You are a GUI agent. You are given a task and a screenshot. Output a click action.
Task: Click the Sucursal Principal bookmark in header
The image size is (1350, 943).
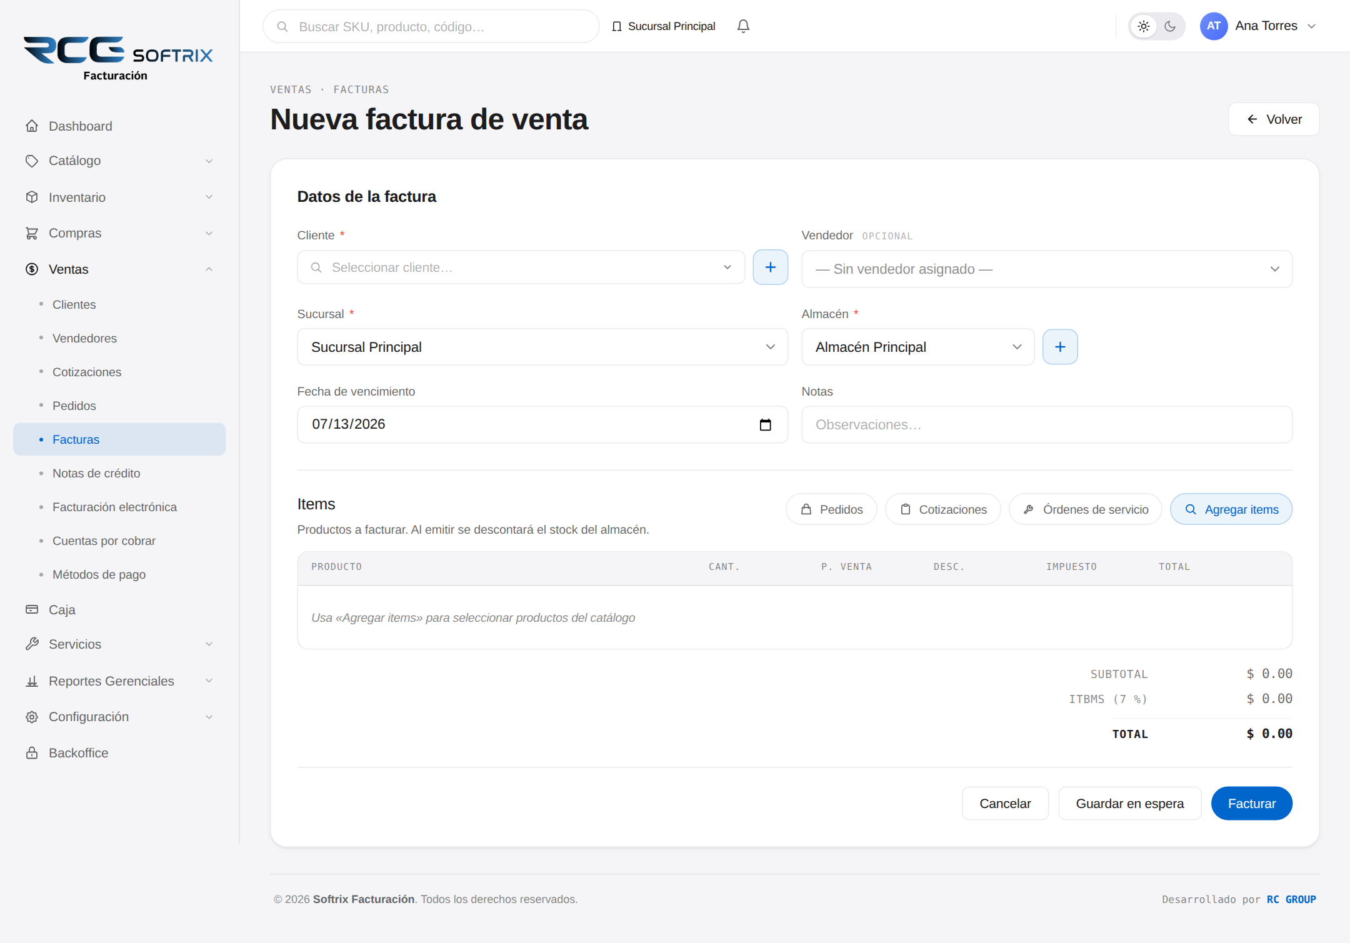[664, 26]
